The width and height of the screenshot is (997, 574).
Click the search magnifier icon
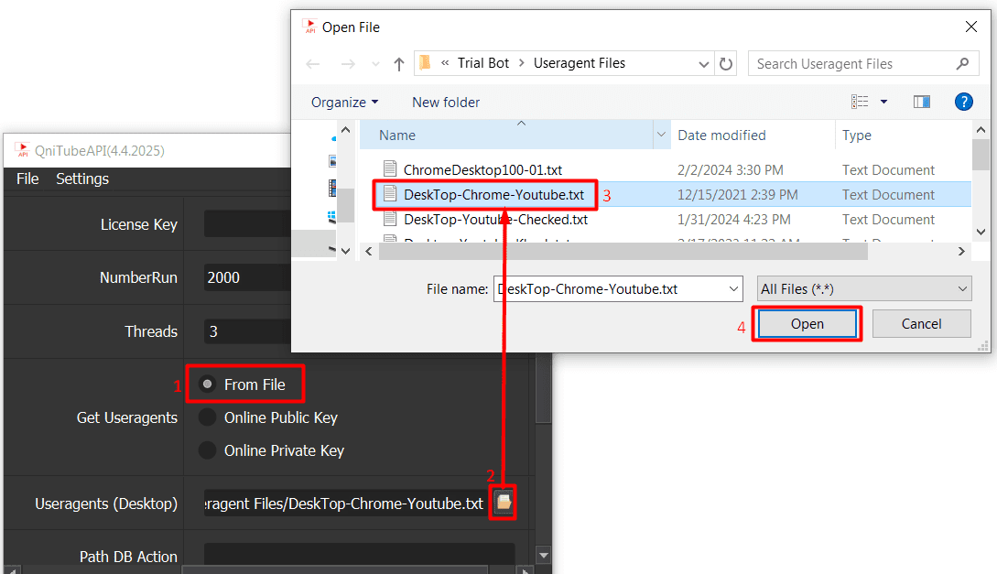pos(962,63)
